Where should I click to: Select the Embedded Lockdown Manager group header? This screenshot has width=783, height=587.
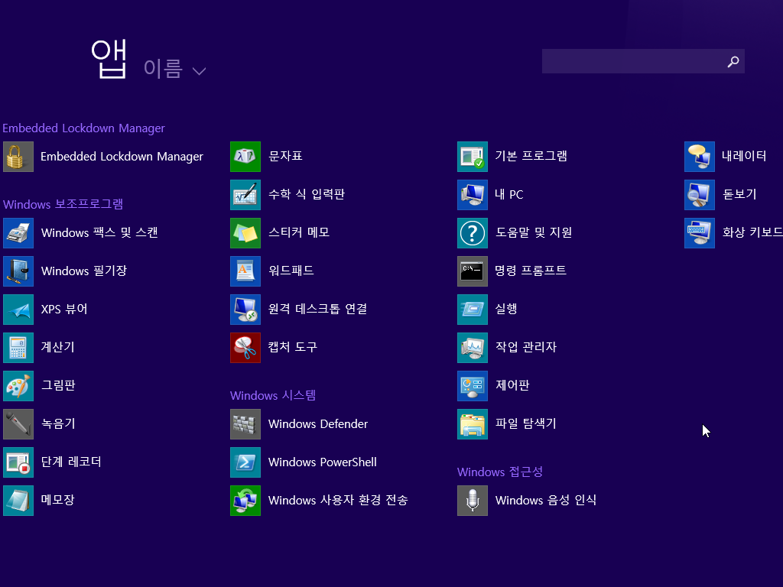83,128
